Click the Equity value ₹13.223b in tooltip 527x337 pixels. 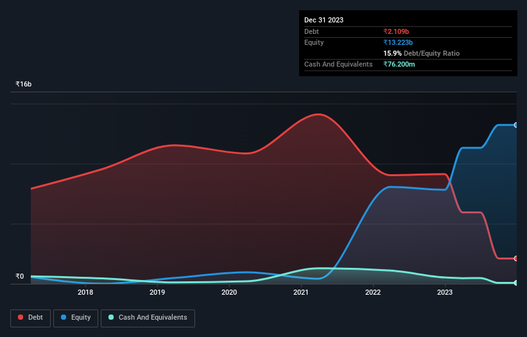(398, 42)
